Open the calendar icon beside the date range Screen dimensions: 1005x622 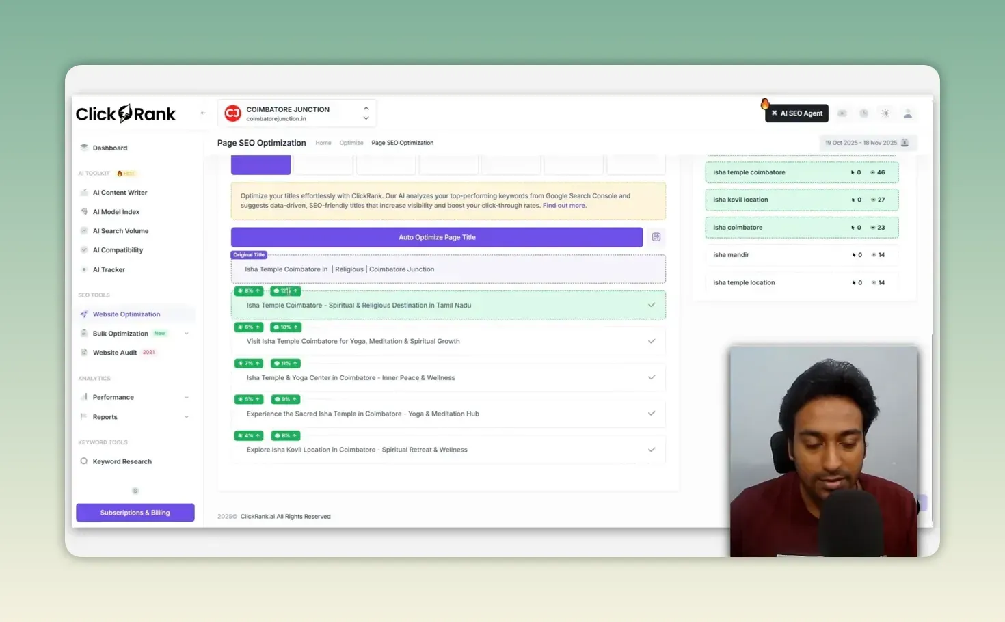click(x=904, y=143)
